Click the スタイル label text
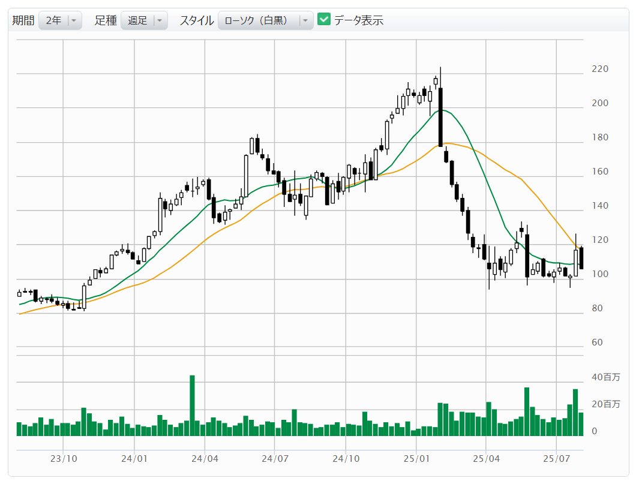636x484 pixels. click(x=197, y=20)
